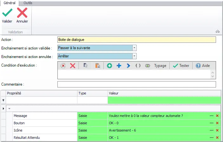Click the green filter cell under Valeur
Image resolution: width=223 pixels, height=142 pixels.
point(164,100)
